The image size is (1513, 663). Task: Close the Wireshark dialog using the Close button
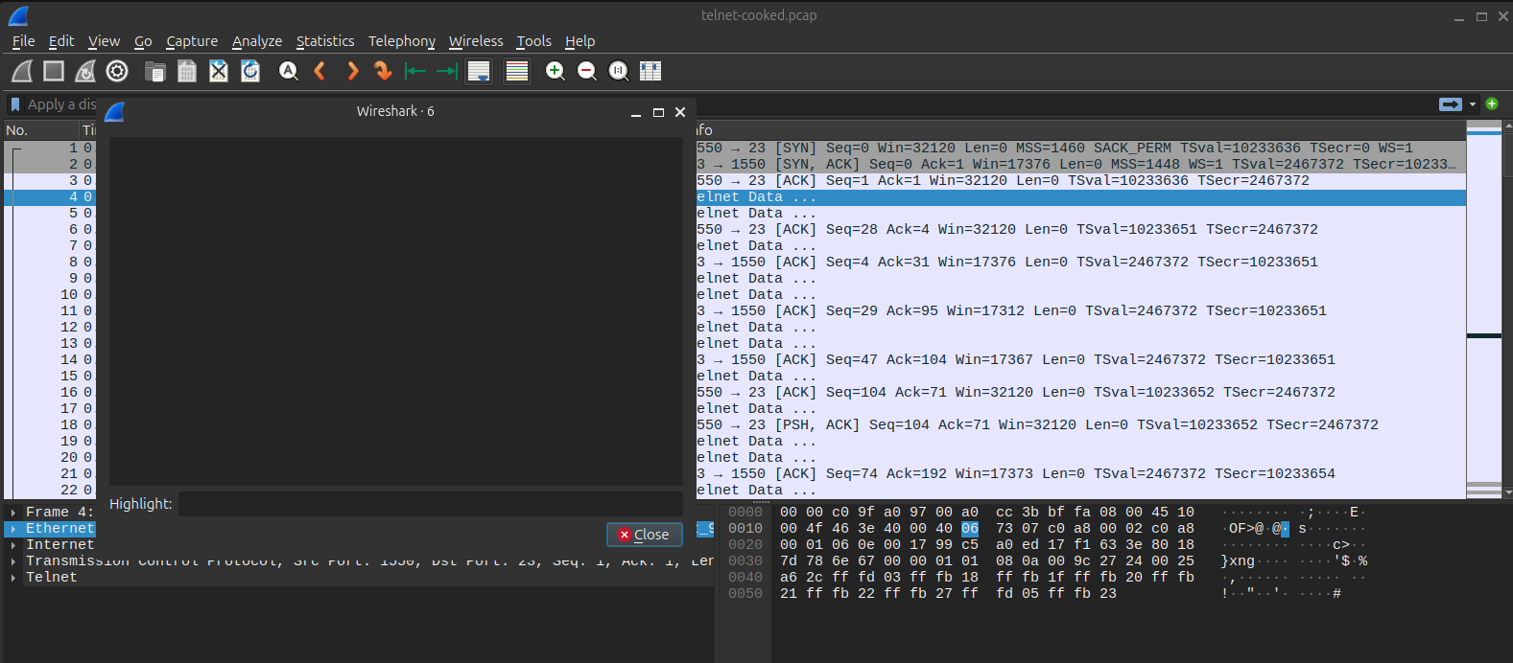point(644,535)
